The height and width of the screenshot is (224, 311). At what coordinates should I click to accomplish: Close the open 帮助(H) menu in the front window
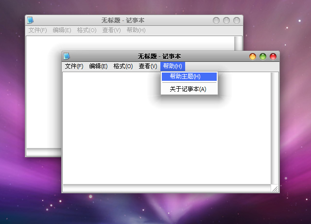[x=173, y=66]
